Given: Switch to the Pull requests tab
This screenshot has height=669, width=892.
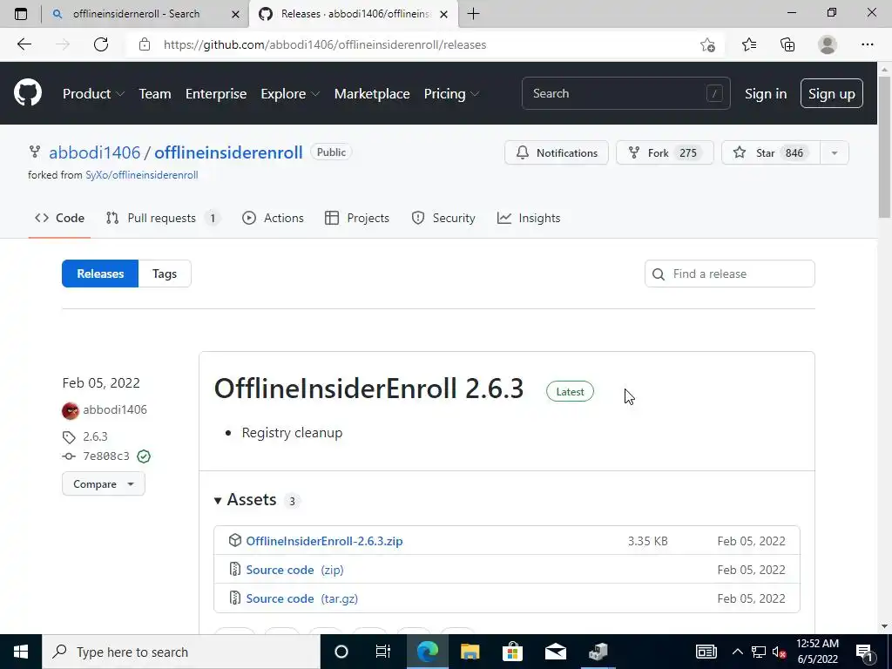Looking at the screenshot, I should pos(163,218).
